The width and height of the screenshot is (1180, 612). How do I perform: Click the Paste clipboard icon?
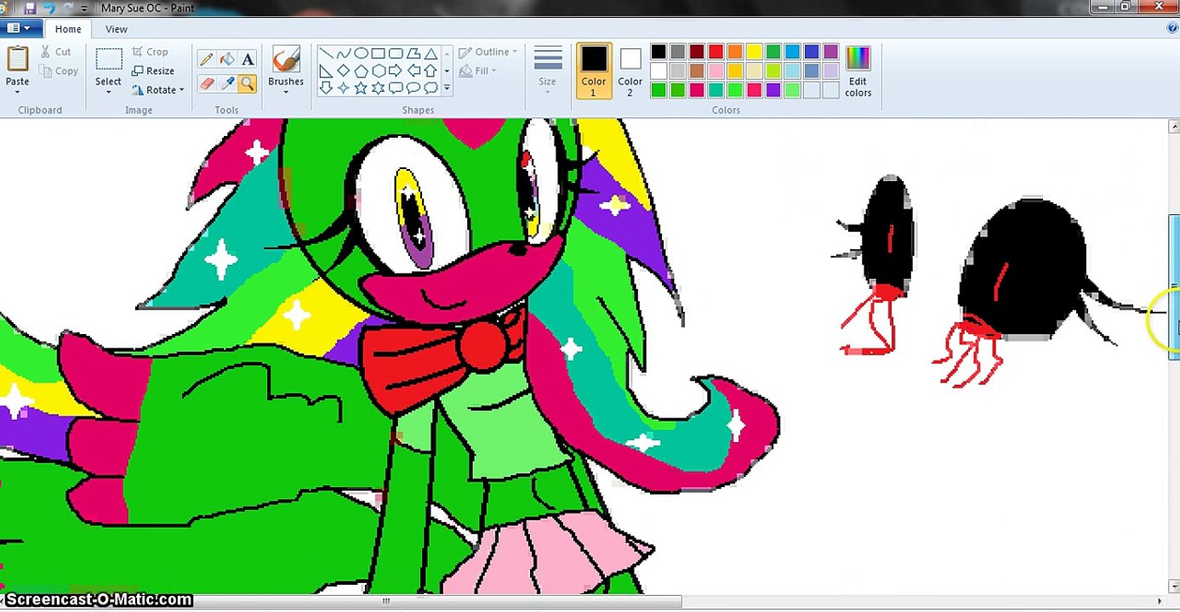pyautogui.click(x=17, y=59)
